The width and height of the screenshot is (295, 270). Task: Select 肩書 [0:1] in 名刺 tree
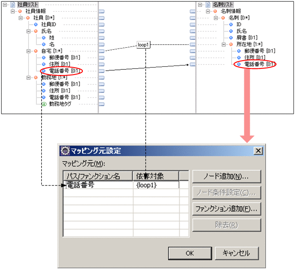247,38
